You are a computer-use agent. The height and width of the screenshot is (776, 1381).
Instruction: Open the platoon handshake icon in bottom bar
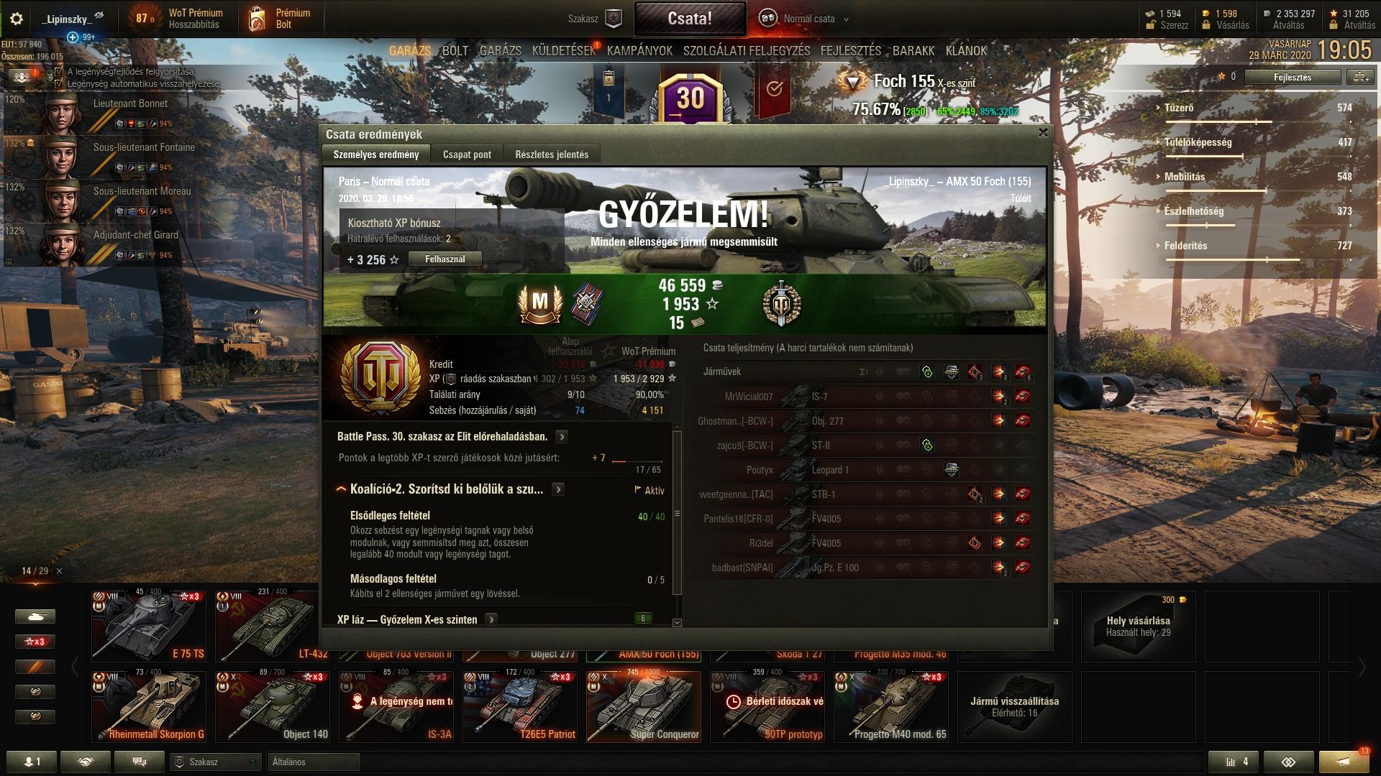coord(86,762)
